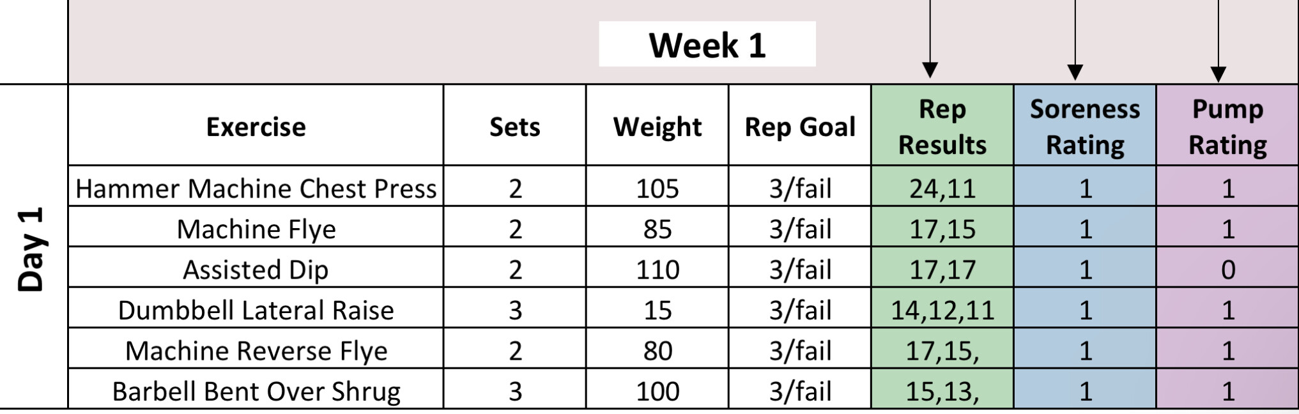Select the Machine Reverse Flye cell
The height and width of the screenshot is (414, 1299).
point(256,351)
